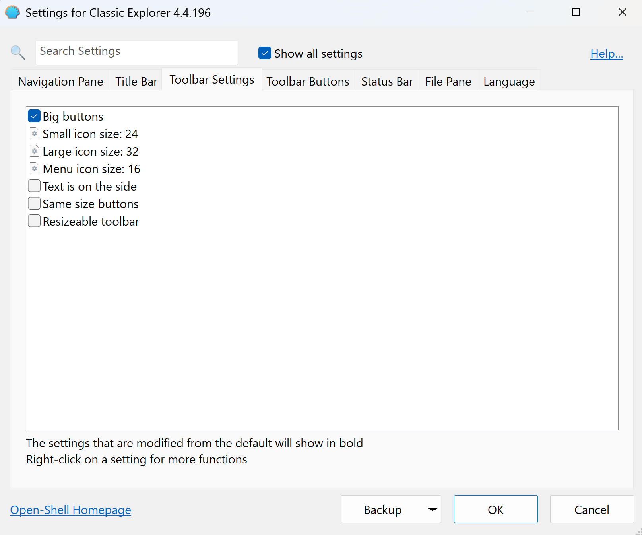Open the Language tab
Image resolution: width=642 pixels, height=535 pixels.
(x=509, y=81)
